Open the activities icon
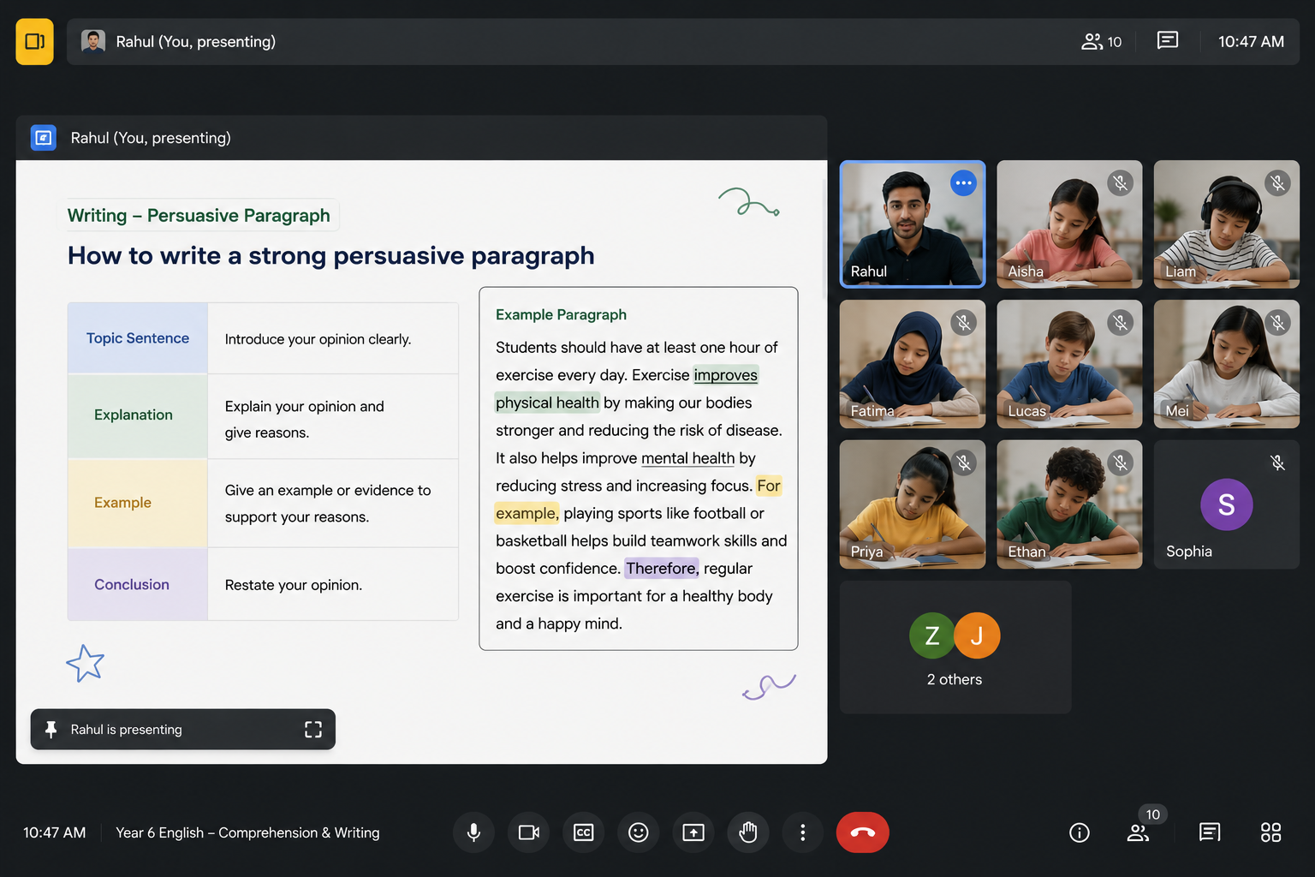Image resolution: width=1315 pixels, height=877 pixels. [1271, 832]
